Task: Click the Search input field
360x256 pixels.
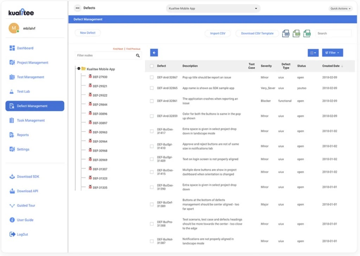Action: click(333, 33)
